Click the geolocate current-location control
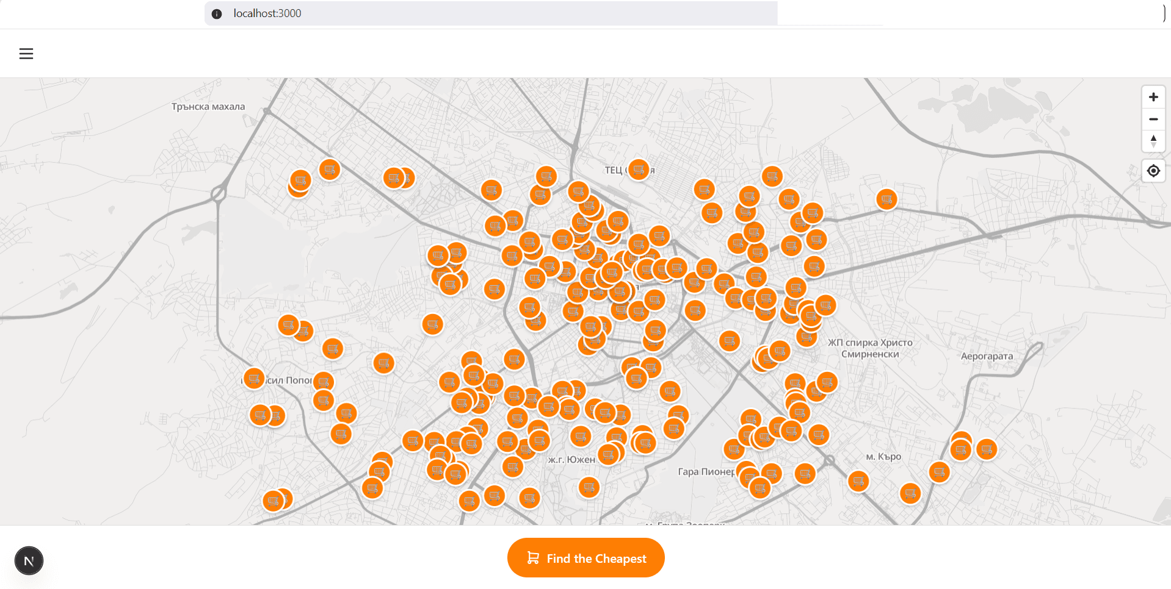 [1153, 171]
